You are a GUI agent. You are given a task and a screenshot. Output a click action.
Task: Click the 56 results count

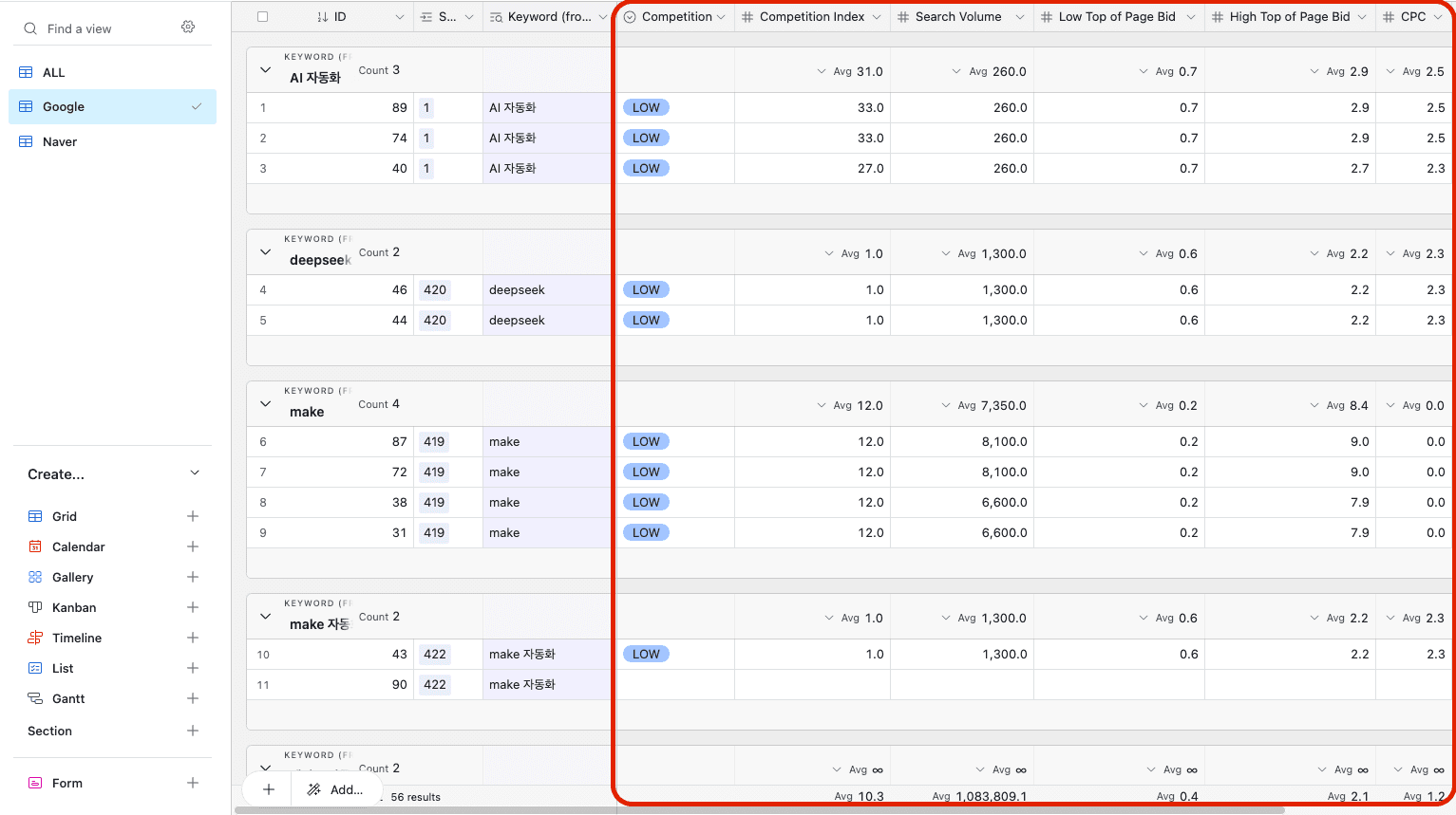pyautogui.click(x=416, y=797)
